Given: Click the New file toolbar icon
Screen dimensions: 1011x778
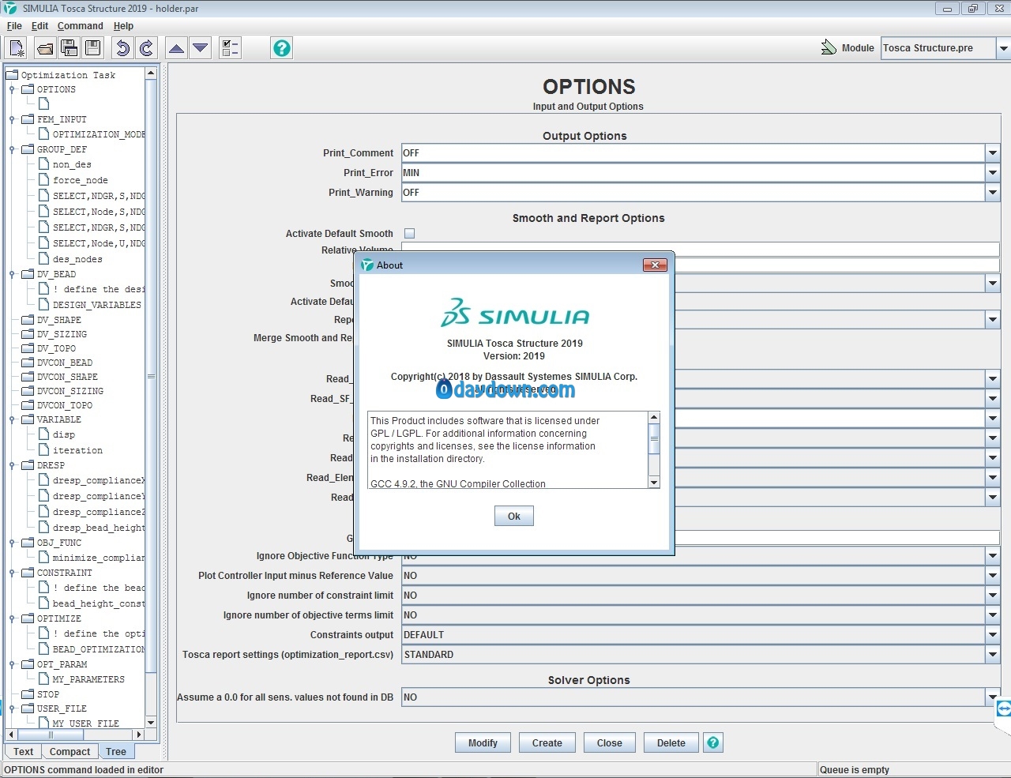Looking at the screenshot, I should click(17, 48).
